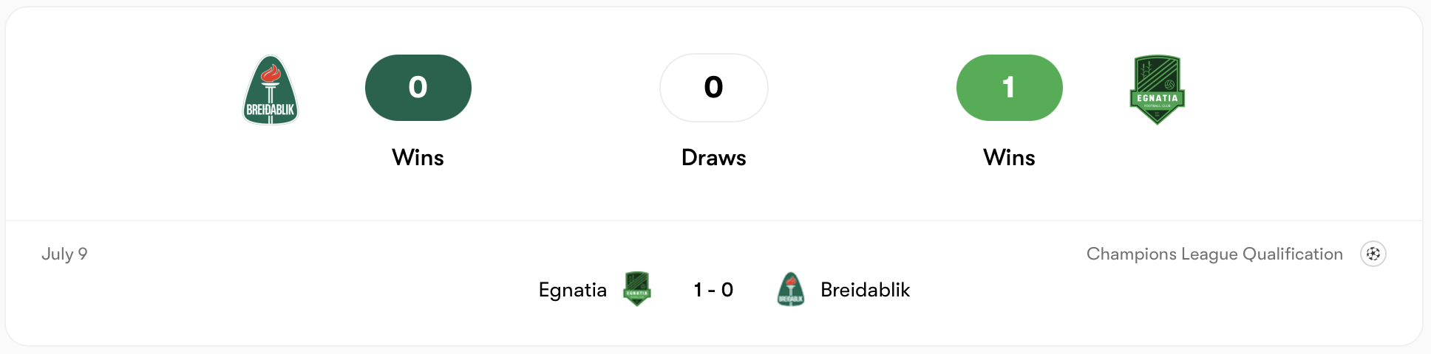The height and width of the screenshot is (354, 1431).
Task: Click Egnatia's goal digit 1 in score
Action: tap(698, 290)
